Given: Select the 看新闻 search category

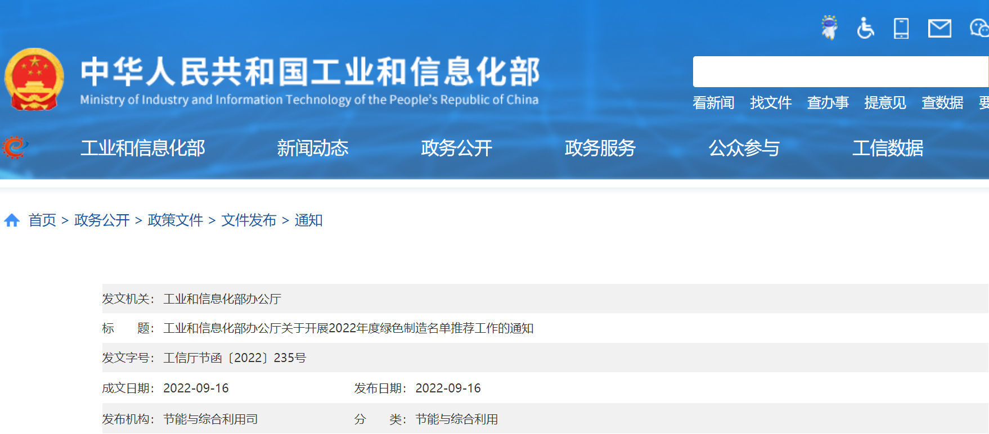Looking at the screenshot, I should tap(713, 103).
